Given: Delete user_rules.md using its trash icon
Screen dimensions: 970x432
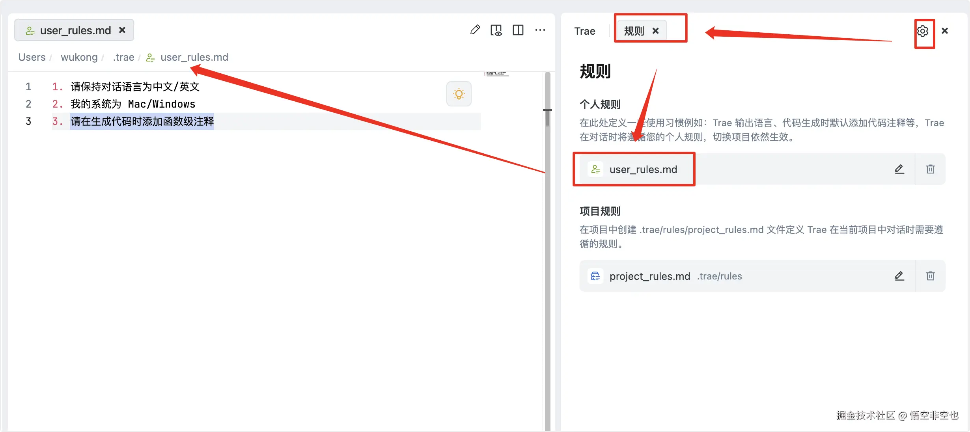Looking at the screenshot, I should click(930, 169).
